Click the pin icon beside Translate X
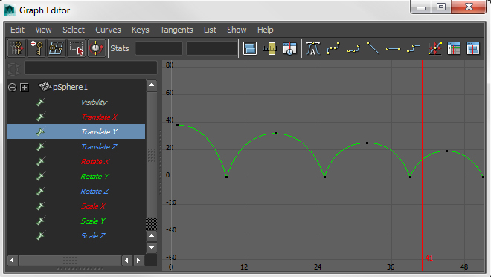The image size is (491, 277). [x=40, y=117]
